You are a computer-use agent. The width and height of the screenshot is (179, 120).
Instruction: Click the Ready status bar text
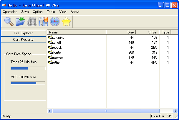6,116
